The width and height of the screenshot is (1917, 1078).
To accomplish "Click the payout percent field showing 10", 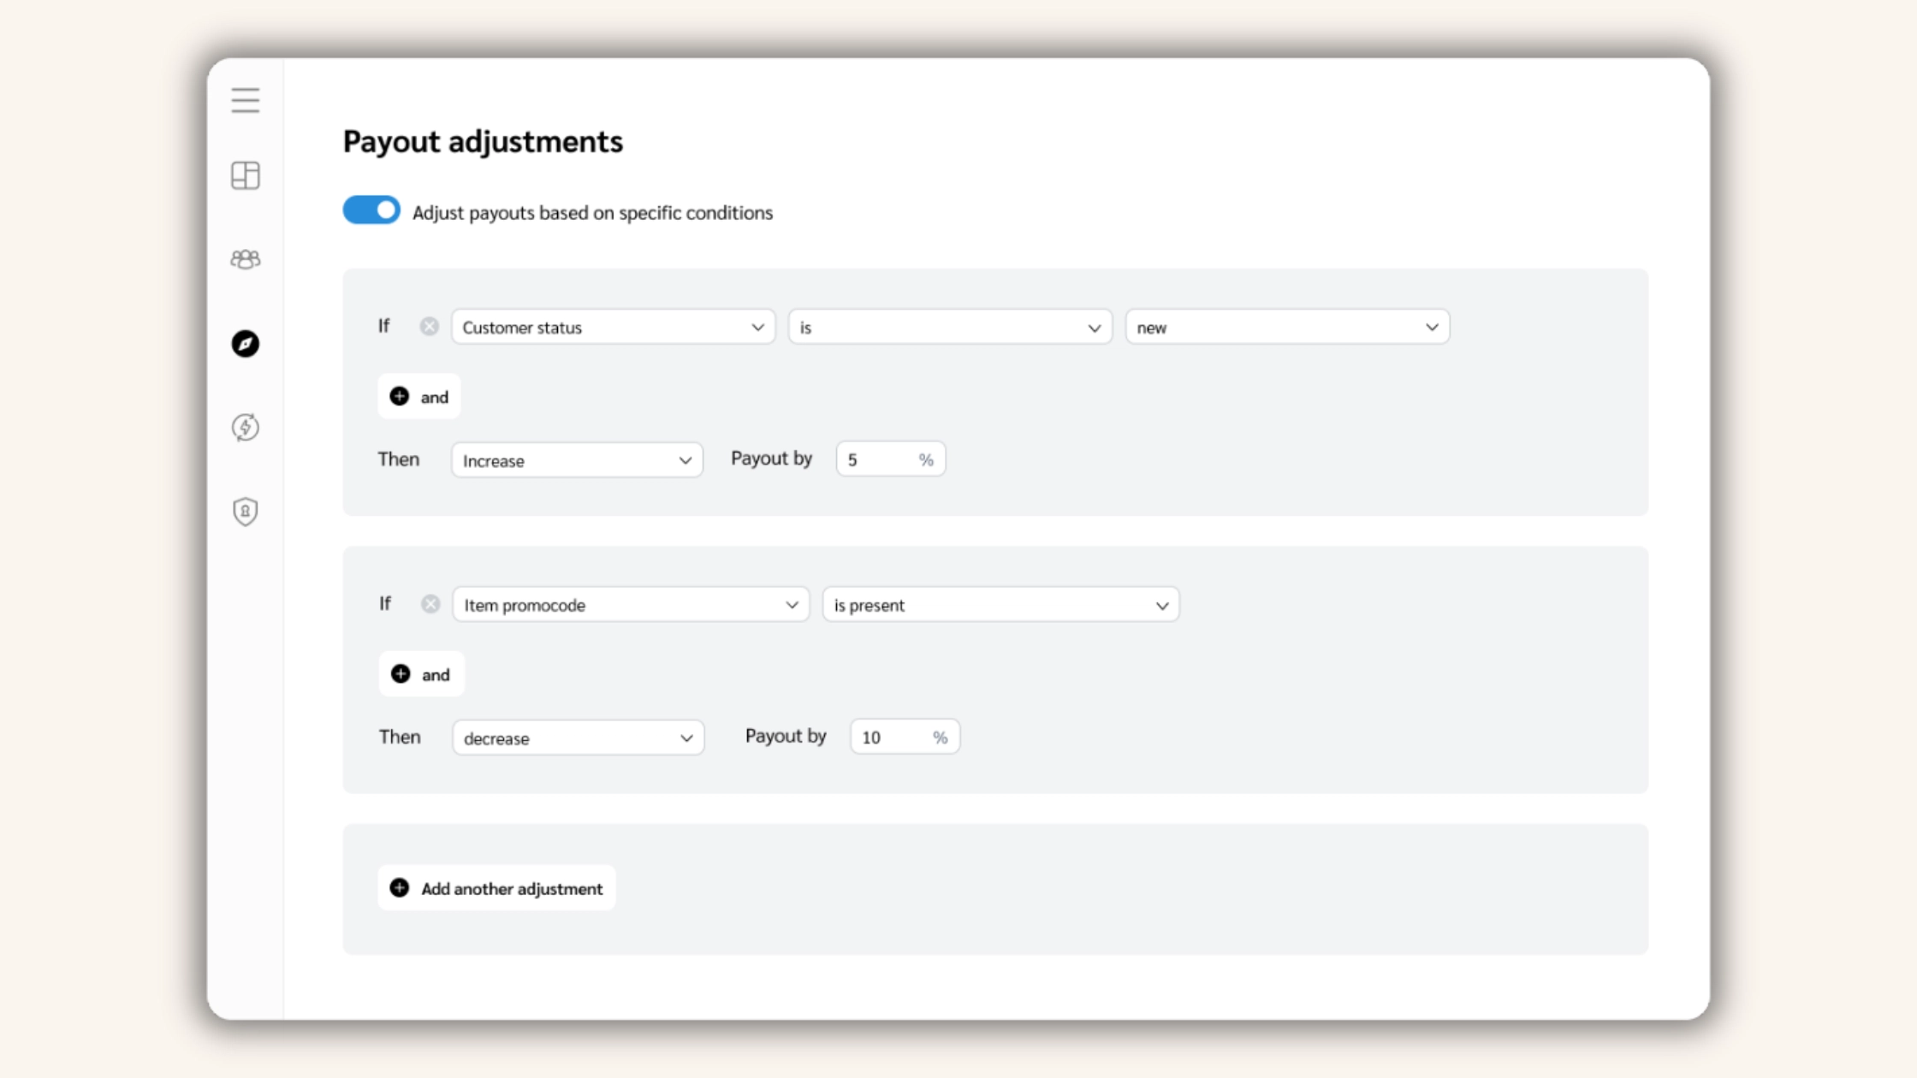I will (905, 737).
